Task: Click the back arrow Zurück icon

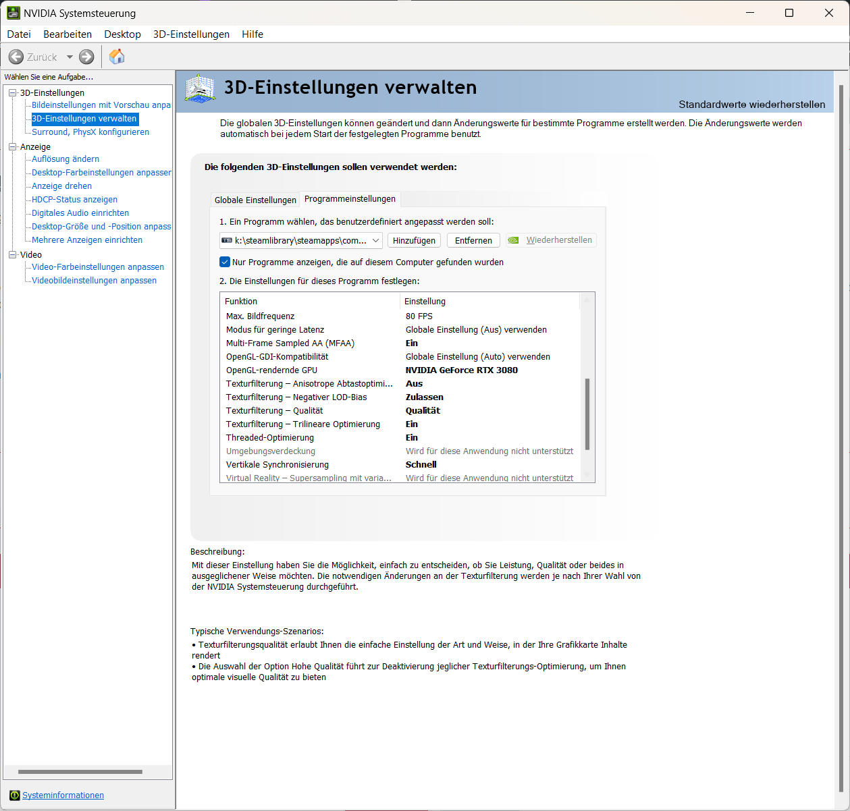Action: pyautogui.click(x=16, y=57)
